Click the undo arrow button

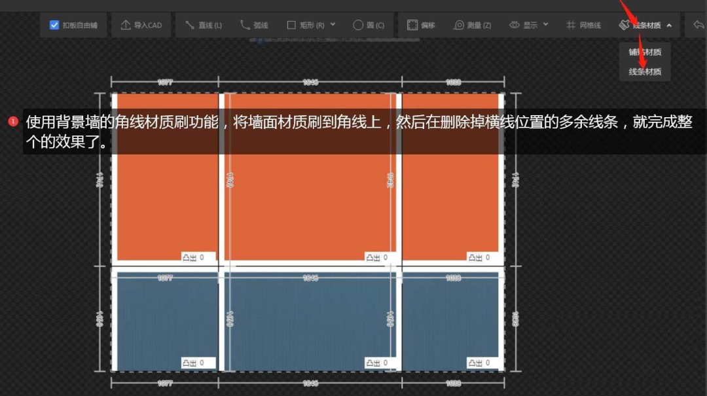698,26
